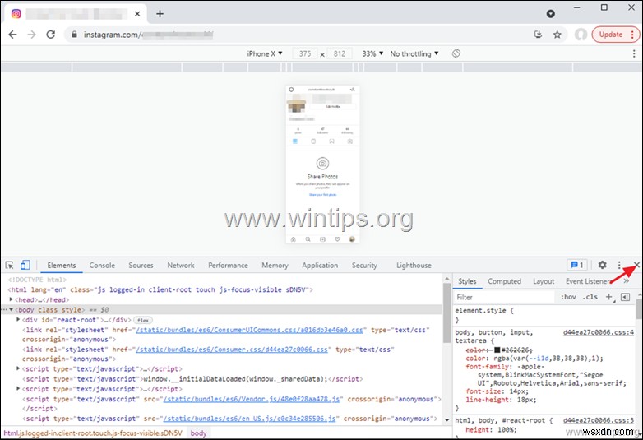
Task: Click the site lock icon
Action: click(x=74, y=35)
